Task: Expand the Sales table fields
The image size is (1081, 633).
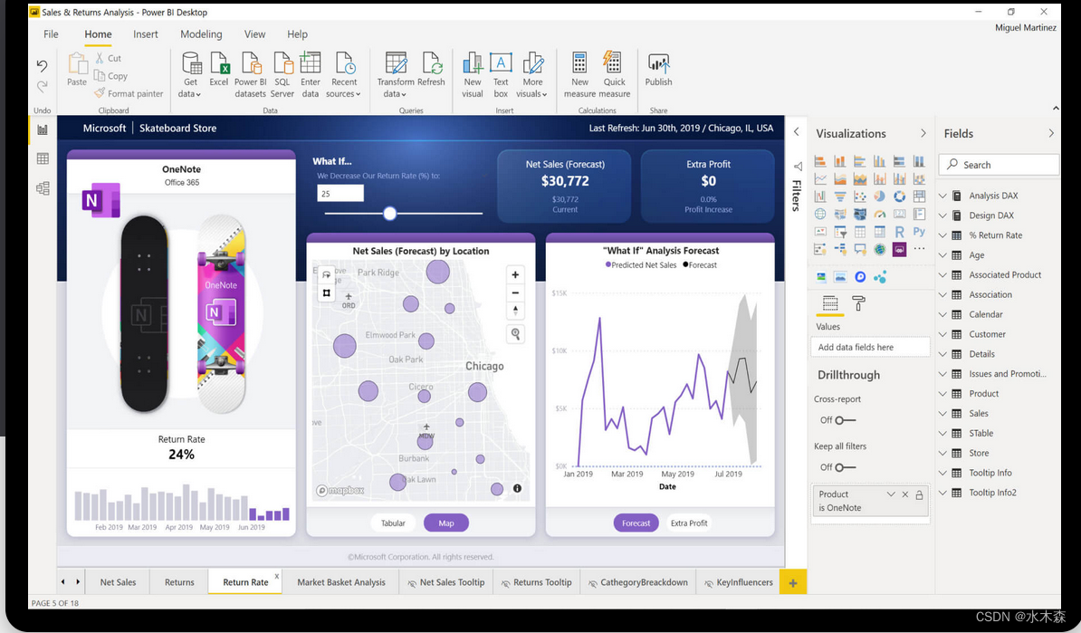Action: (x=942, y=414)
